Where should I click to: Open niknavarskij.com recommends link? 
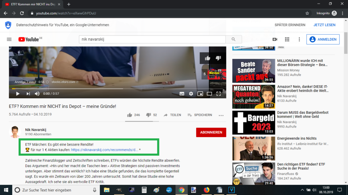coord(105,150)
